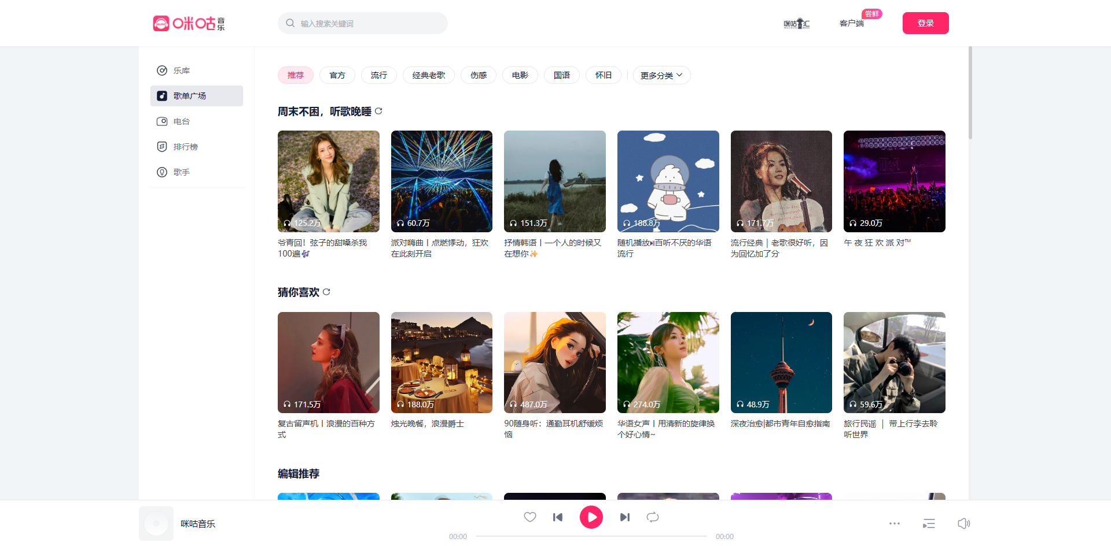Image resolution: width=1111 pixels, height=546 pixels.
Task: Open the 午夜狂欢派对 playlist cover
Action: point(895,181)
